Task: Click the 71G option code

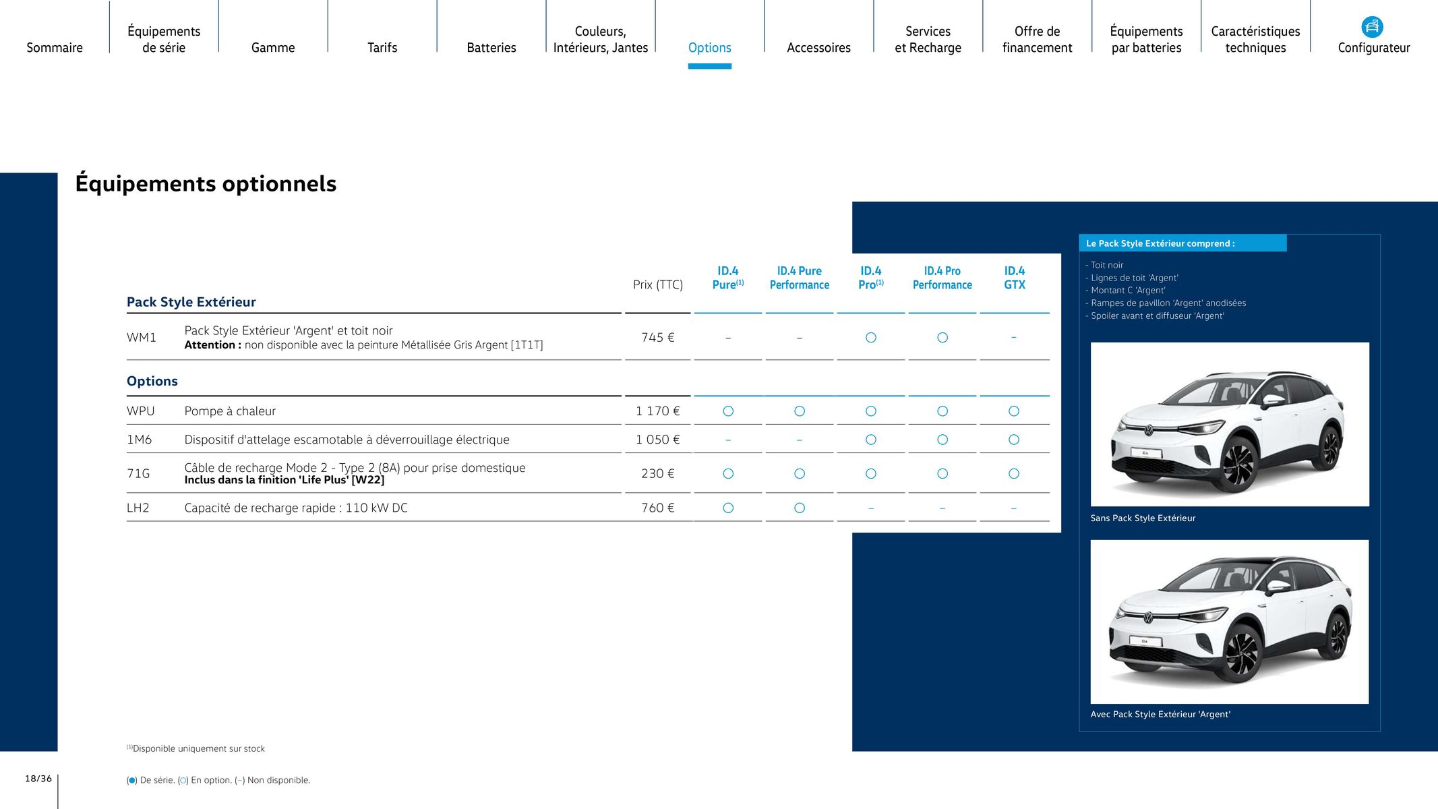Action: [x=138, y=473]
